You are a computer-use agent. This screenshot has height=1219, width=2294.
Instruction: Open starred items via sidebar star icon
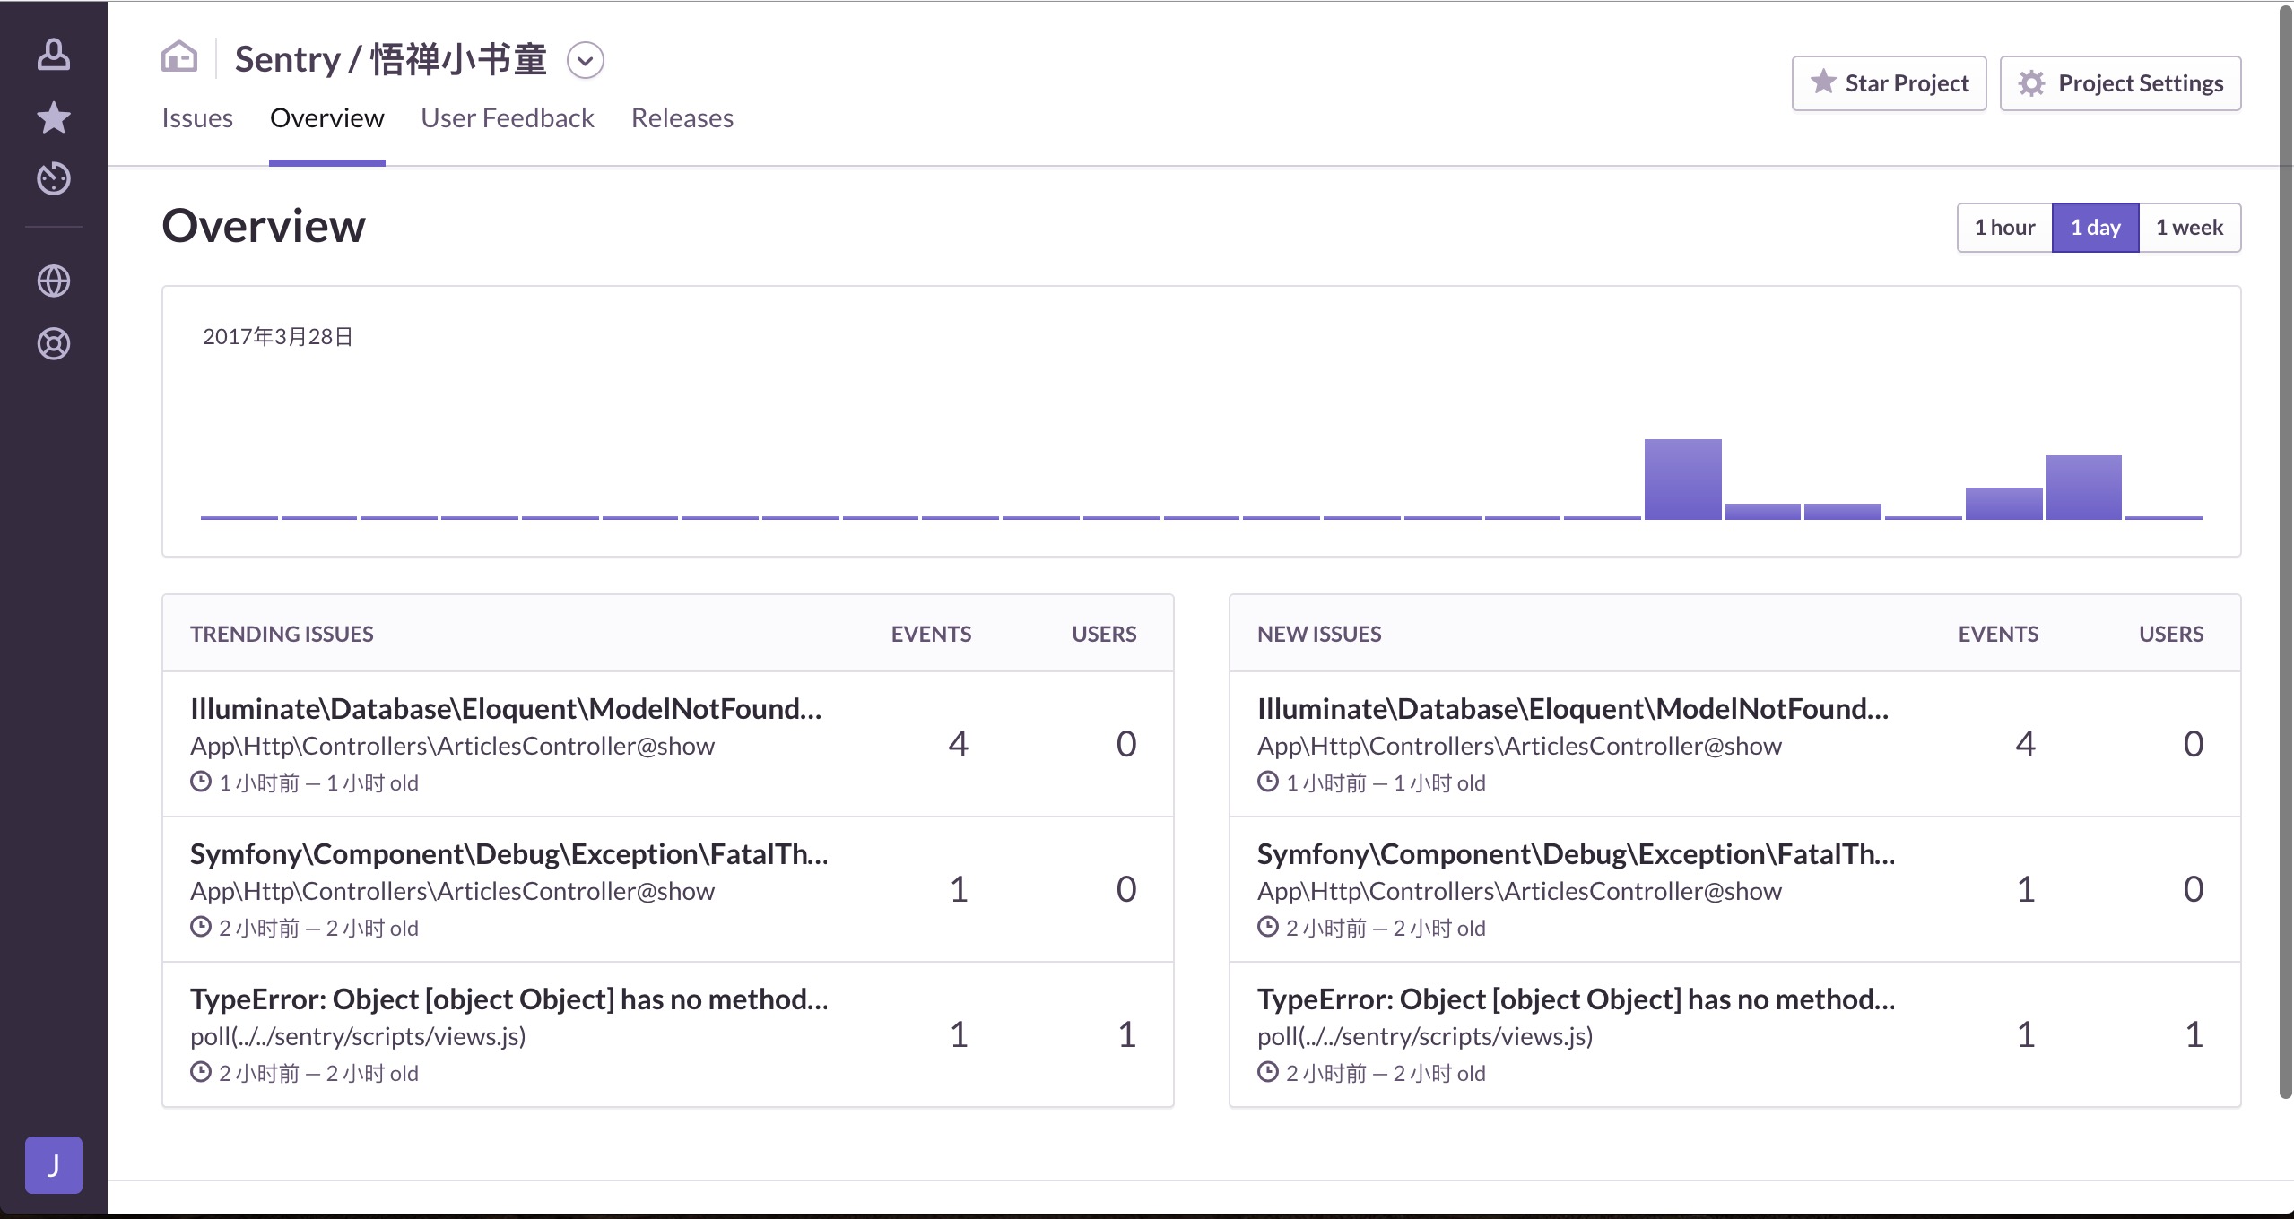click(54, 117)
